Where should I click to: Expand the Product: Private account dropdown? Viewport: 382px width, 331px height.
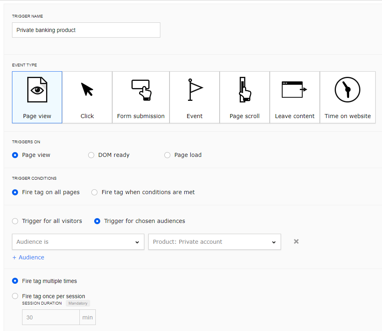[x=214, y=242]
